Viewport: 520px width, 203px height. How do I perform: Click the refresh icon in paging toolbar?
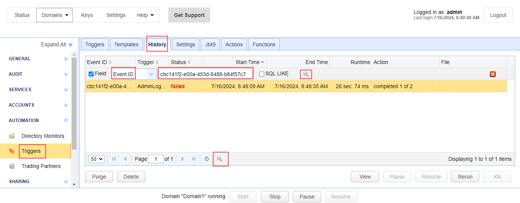click(x=207, y=159)
